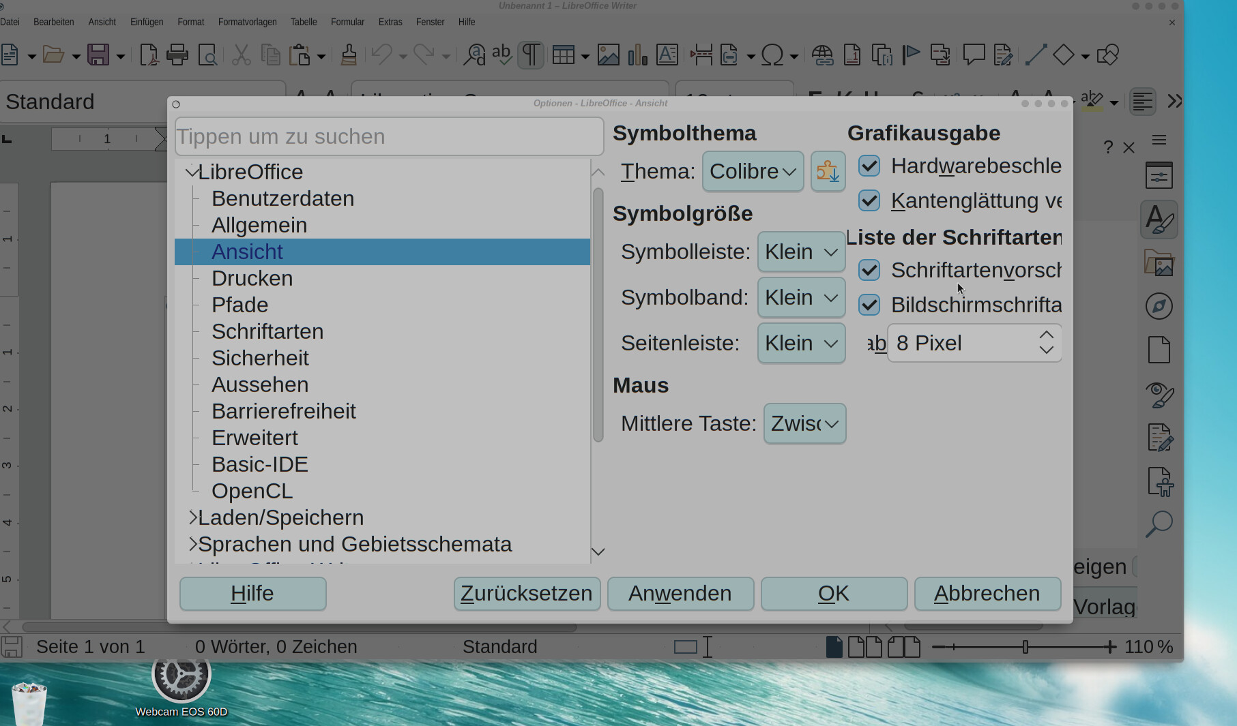Click the Print Preview icon
Image resolution: width=1237 pixels, height=726 pixels.
(x=207, y=55)
